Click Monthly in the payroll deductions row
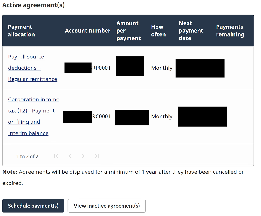The height and width of the screenshot is (216, 261). click(162, 68)
